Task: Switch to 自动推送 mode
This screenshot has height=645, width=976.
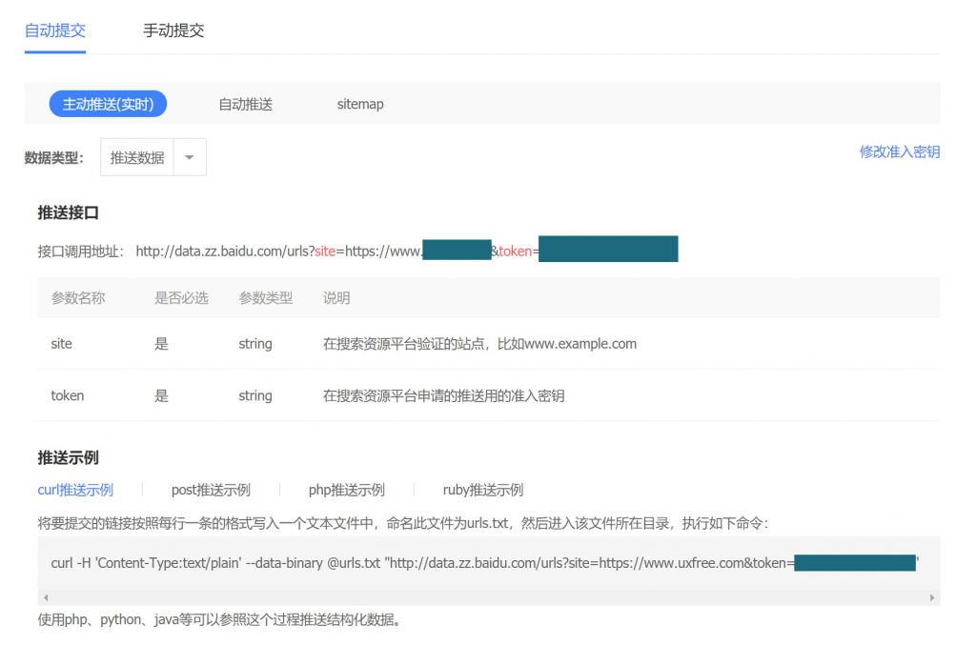Action: [245, 104]
